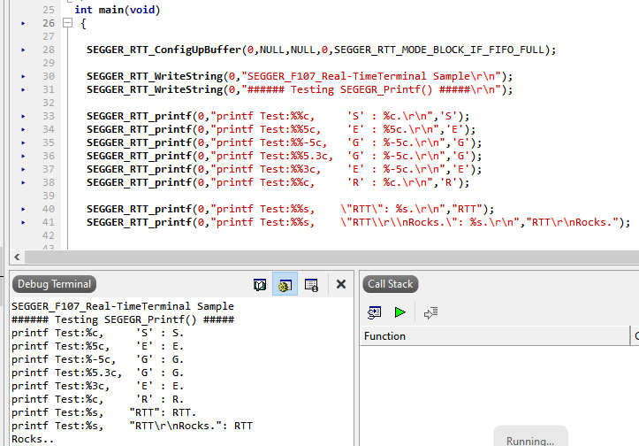Viewport: 639px width, 446px height.
Task: Click the 'Running...' status label
Action: tap(530, 441)
